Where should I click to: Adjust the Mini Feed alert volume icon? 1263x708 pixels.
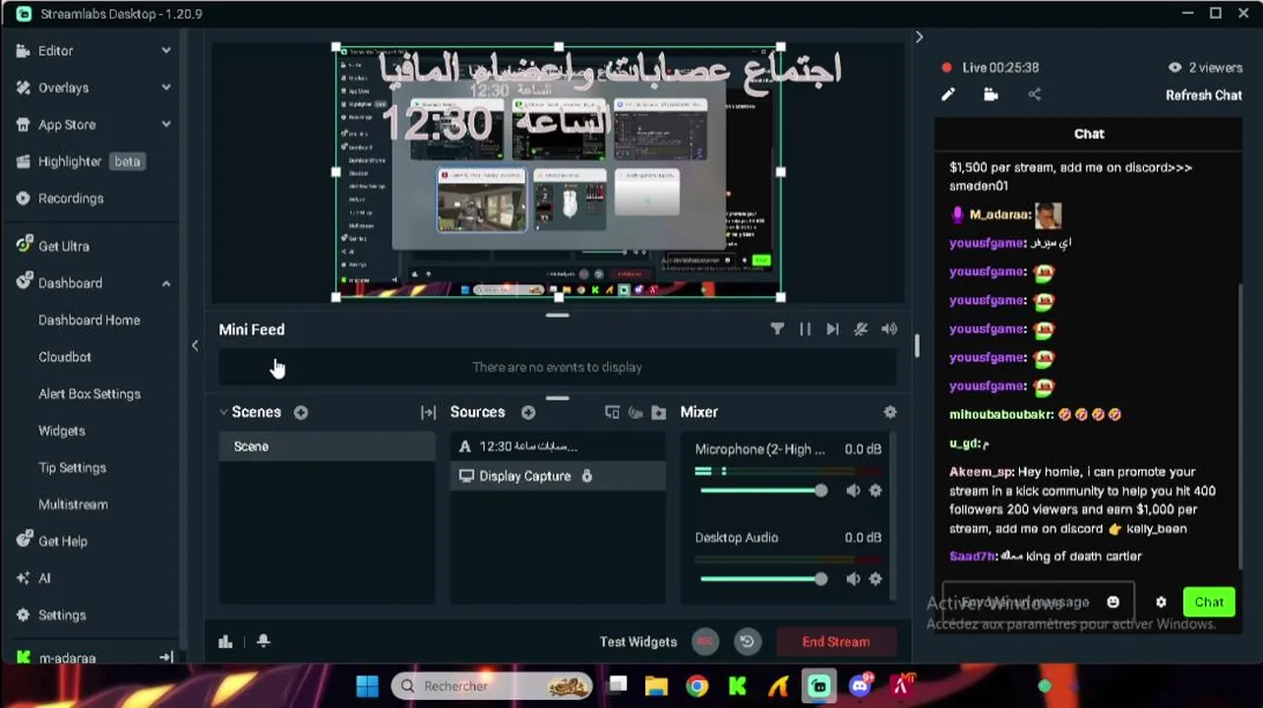tap(889, 329)
